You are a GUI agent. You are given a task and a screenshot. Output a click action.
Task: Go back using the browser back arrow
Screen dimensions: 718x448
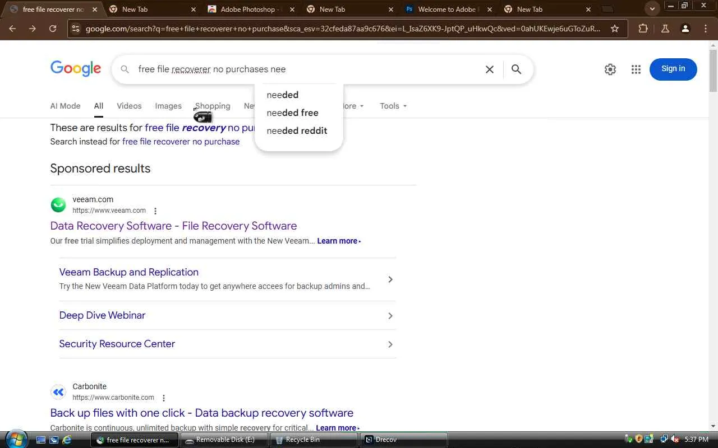(x=12, y=29)
